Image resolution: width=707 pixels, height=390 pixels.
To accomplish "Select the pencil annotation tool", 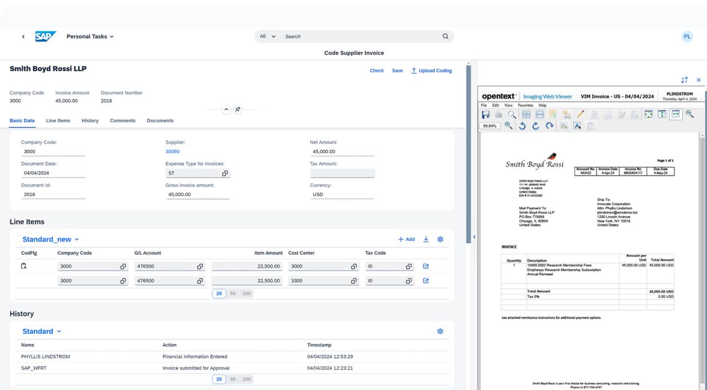I will (580, 115).
